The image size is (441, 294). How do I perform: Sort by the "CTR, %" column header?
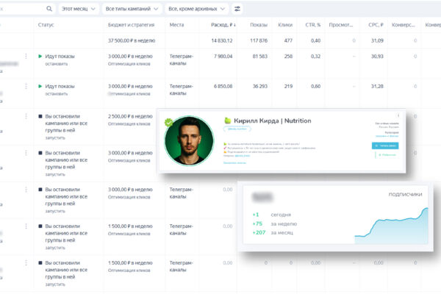click(x=313, y=25)
